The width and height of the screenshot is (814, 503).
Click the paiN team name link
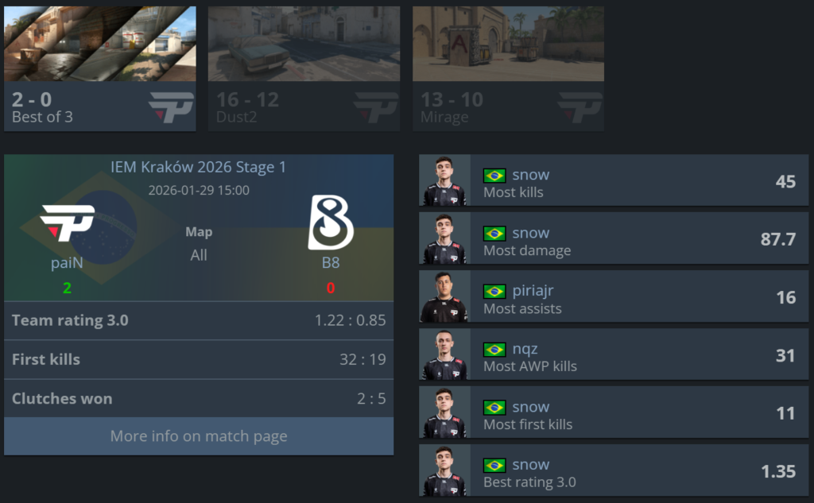(67, 263)
